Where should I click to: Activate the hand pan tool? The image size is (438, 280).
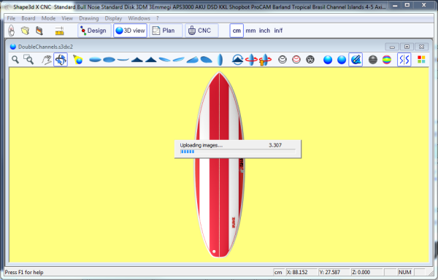point(47,59)
